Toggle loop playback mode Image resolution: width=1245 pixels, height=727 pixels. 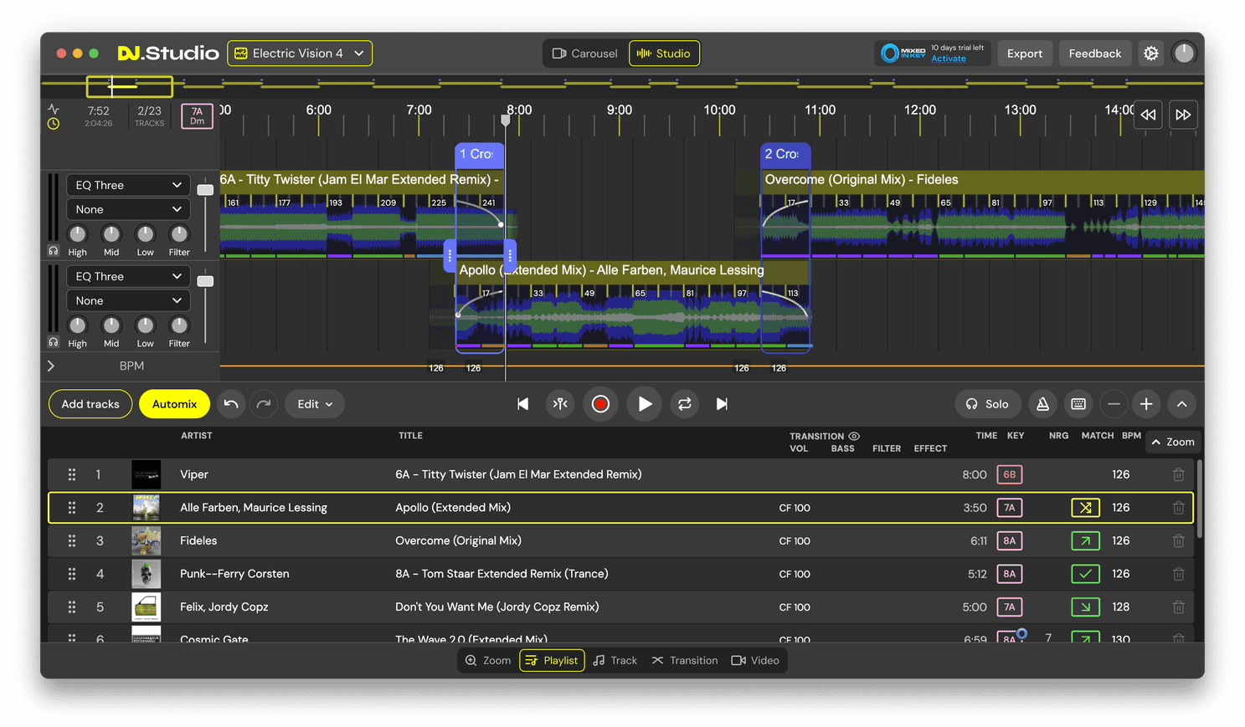(x=684, y=404)
